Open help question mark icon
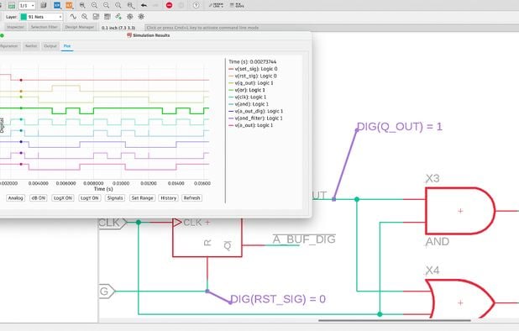The height and width of the screenshot is (331, 519). pos(197,5)
